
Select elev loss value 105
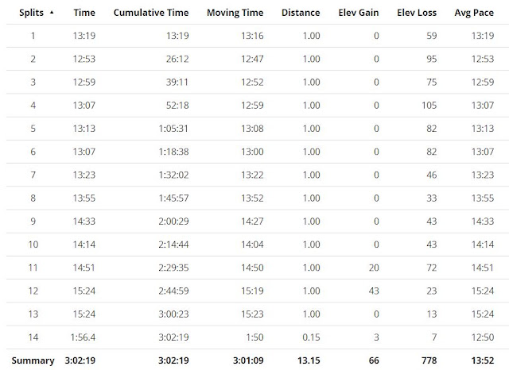pyautogui.click(x=429, y=106)
